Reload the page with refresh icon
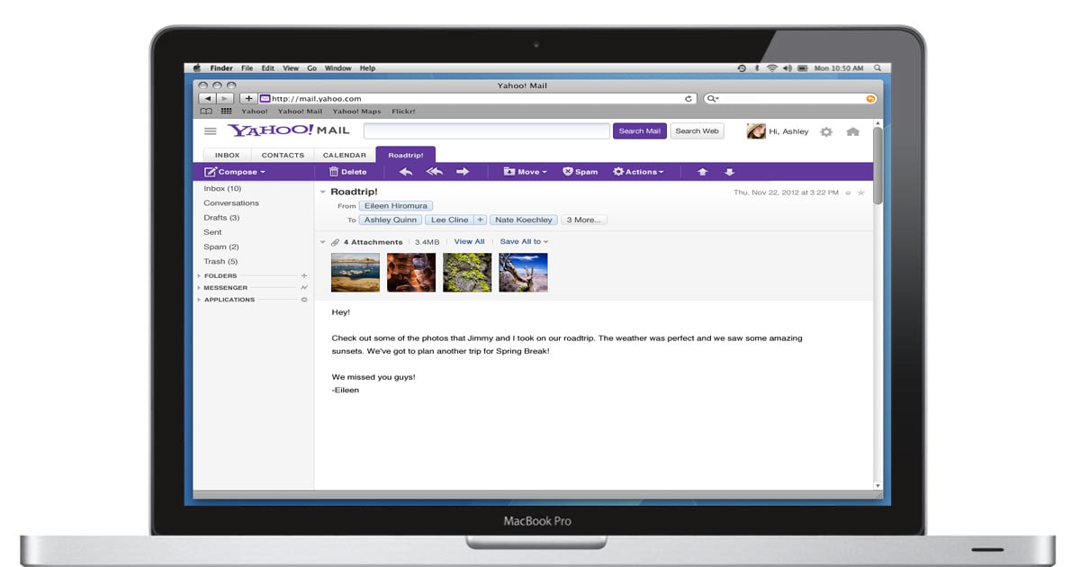 [x=689, y=99]
